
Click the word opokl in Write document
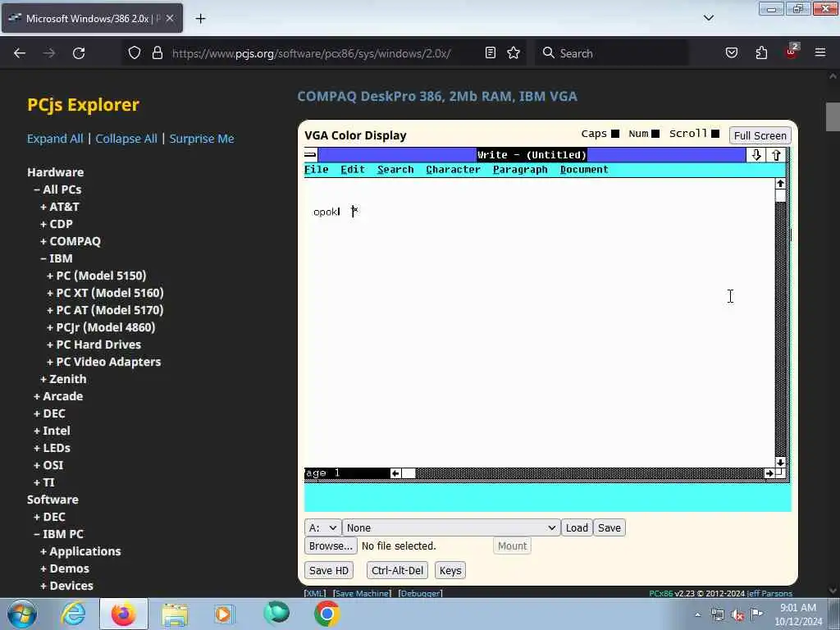[326, 212]
